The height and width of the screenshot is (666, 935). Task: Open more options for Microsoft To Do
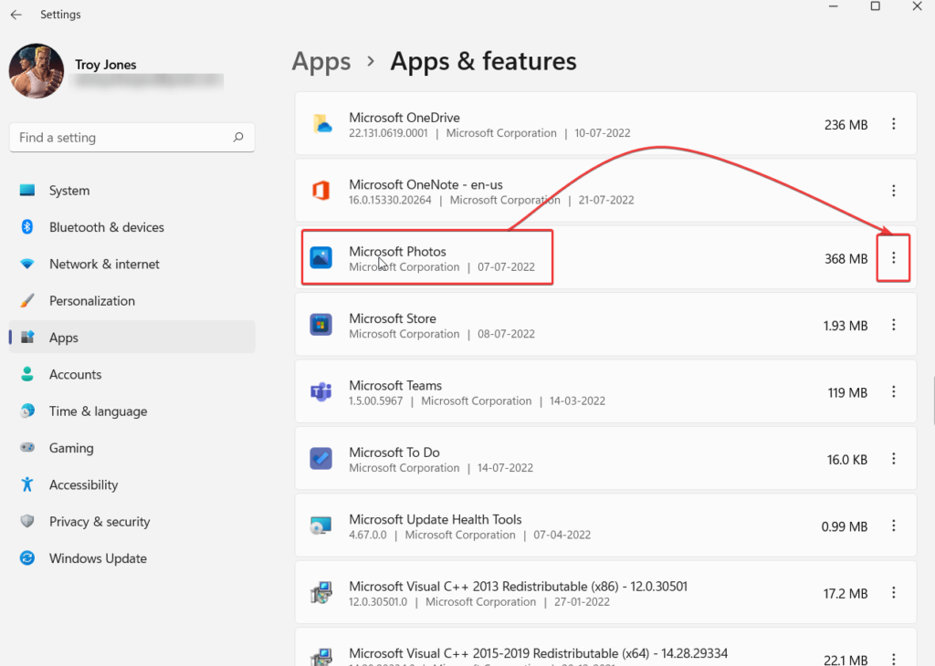893,459
